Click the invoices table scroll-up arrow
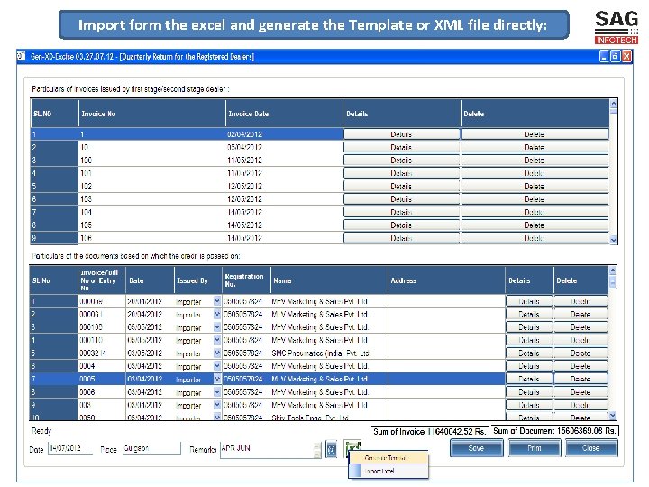This screenshot has height=487, width=649. click(614, 103)
